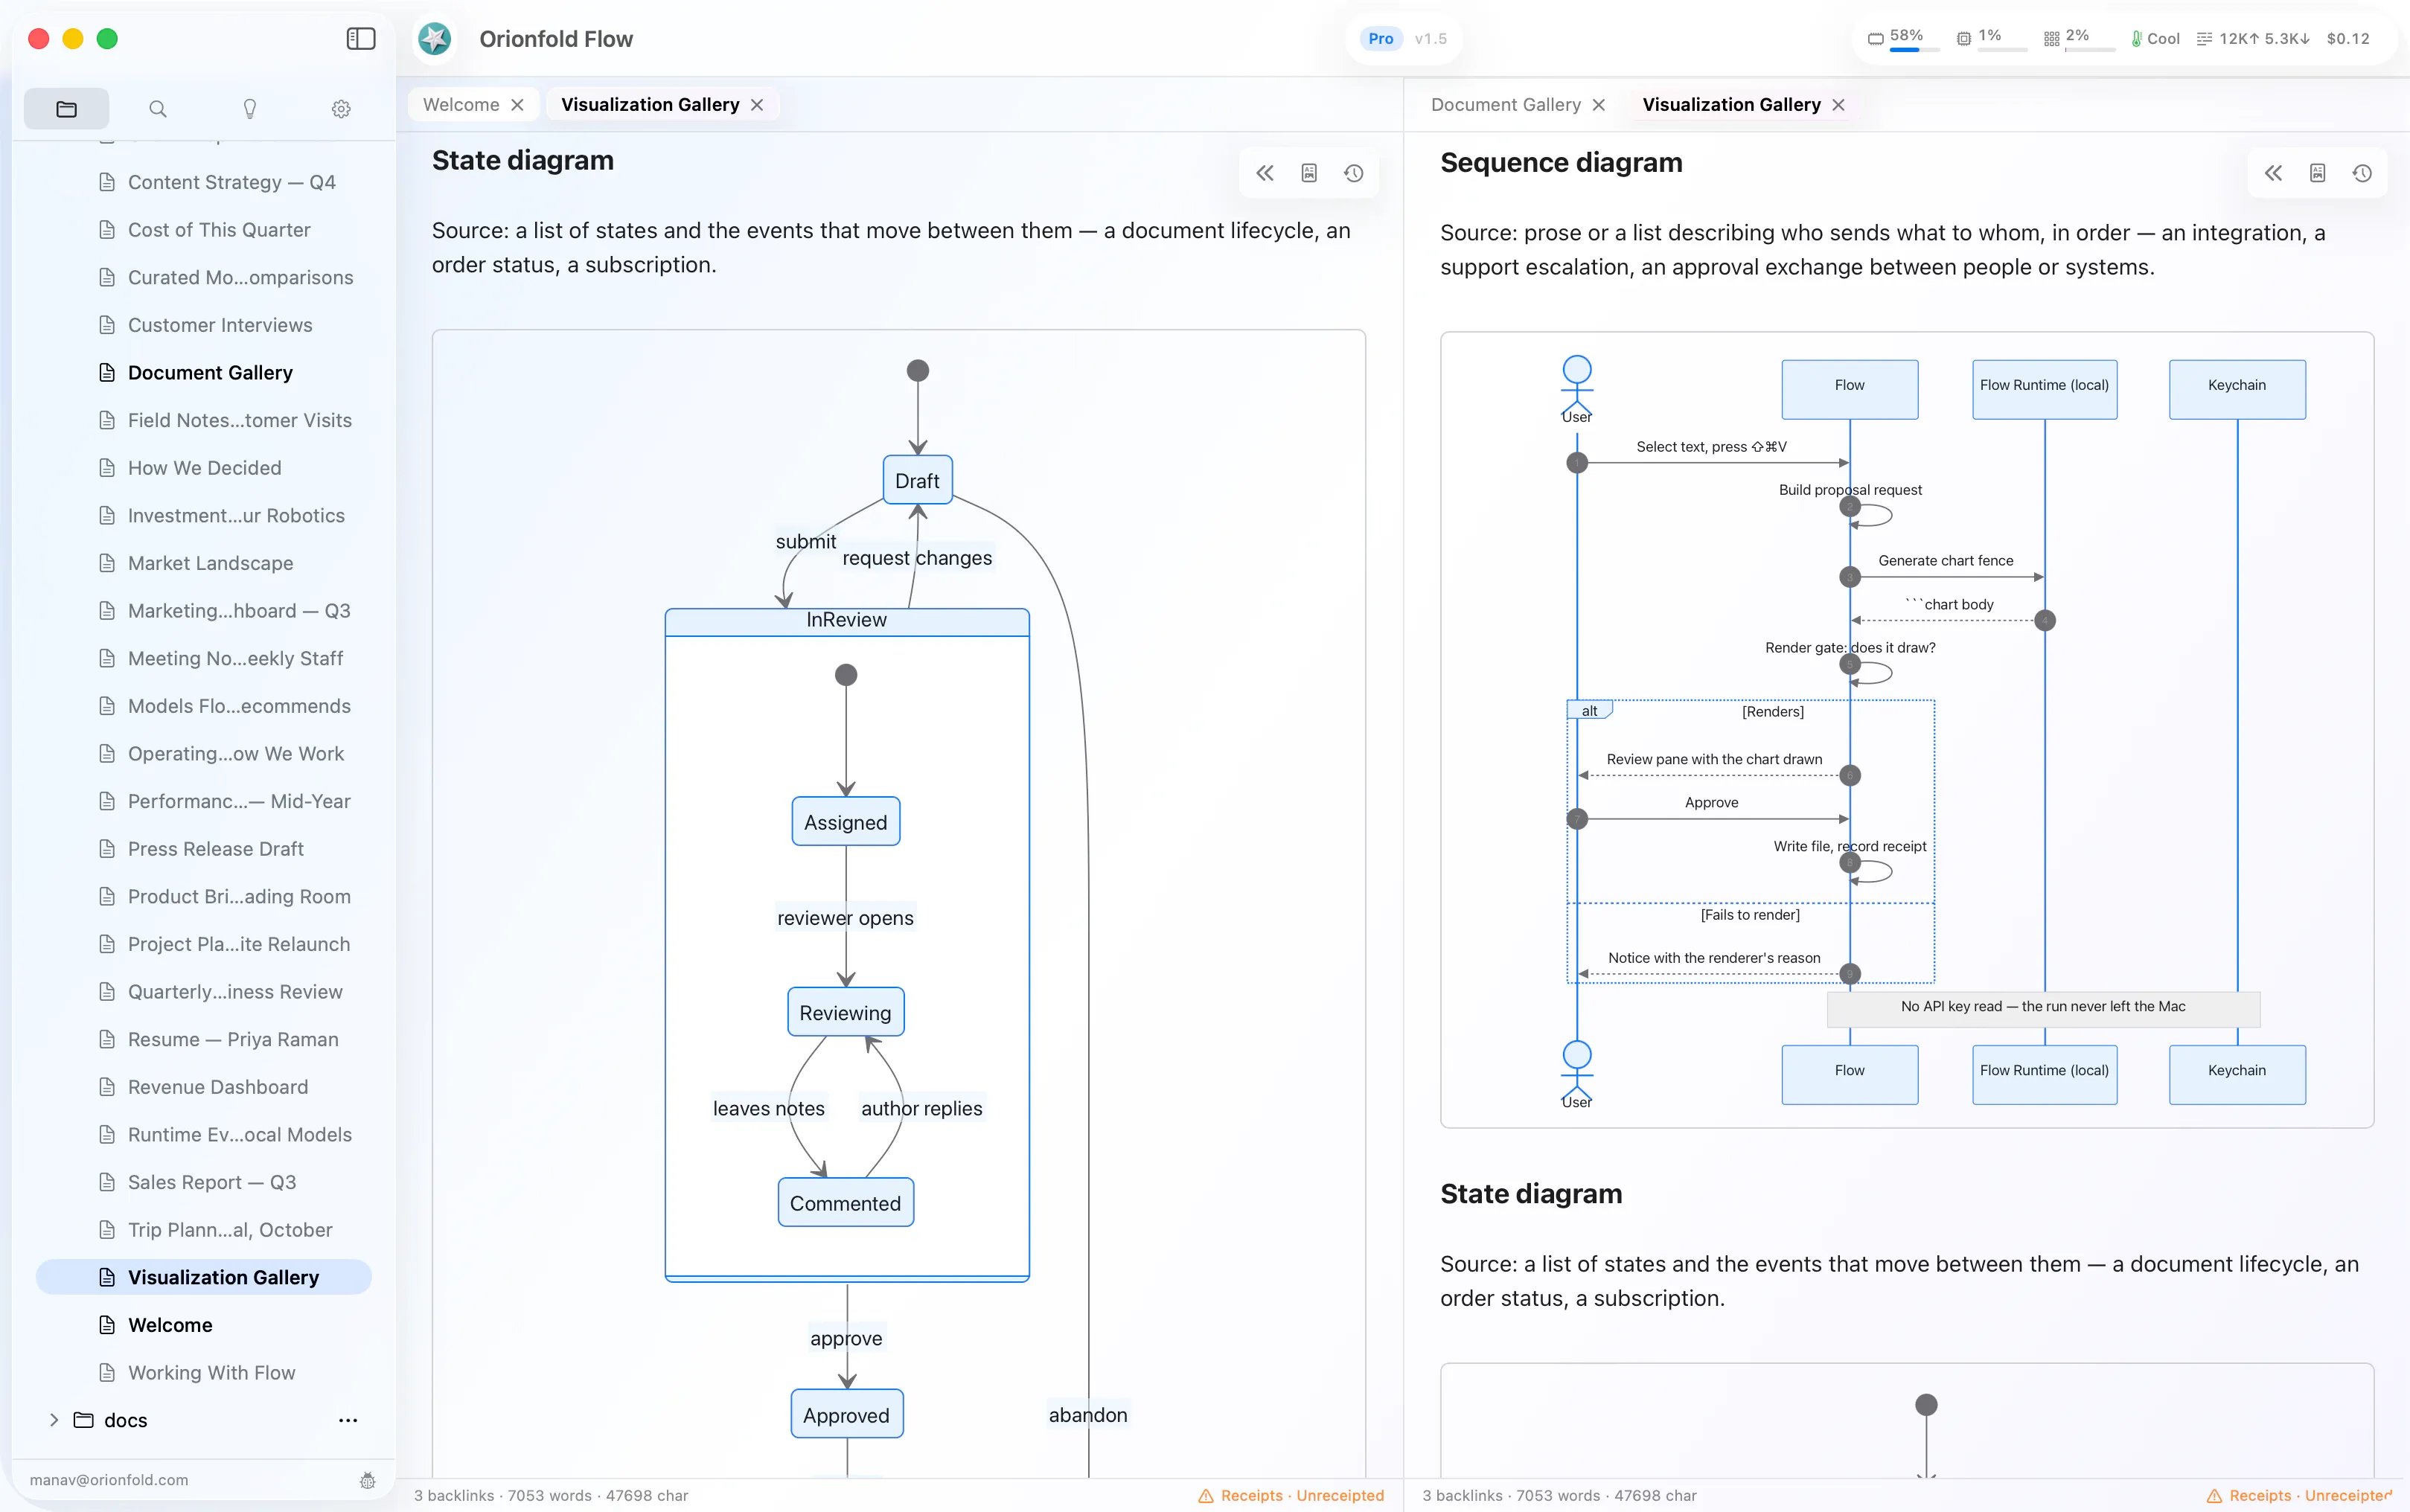Open docs folder more options menu
Viewport: 2410px width, 1512px height.
click(x=348, y=1420)
